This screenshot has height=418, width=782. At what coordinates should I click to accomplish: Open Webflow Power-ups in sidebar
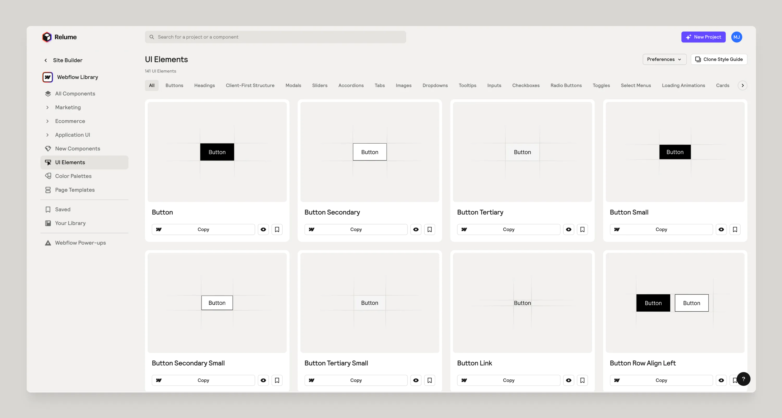(x=80, y=243)
